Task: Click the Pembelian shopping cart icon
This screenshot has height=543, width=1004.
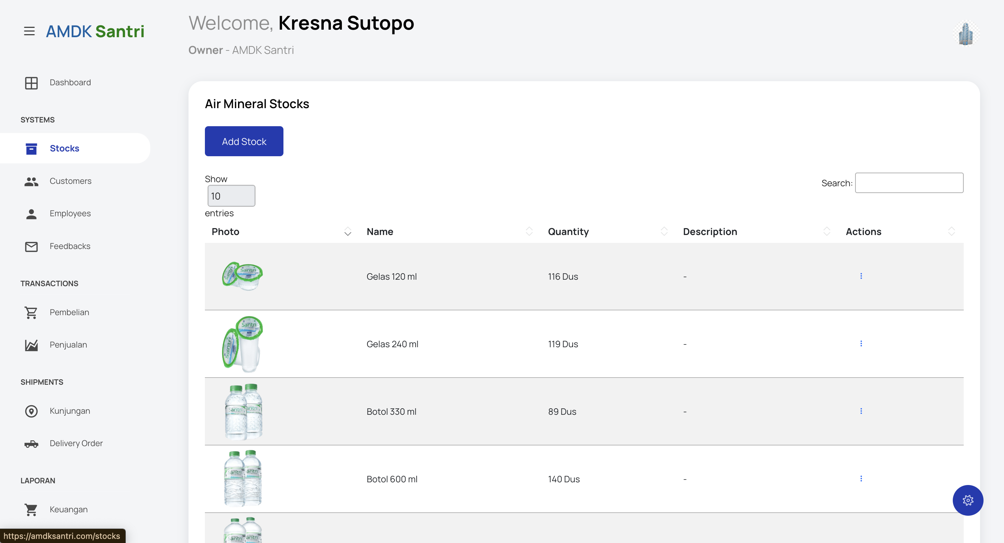Action: tap(31, 312)
